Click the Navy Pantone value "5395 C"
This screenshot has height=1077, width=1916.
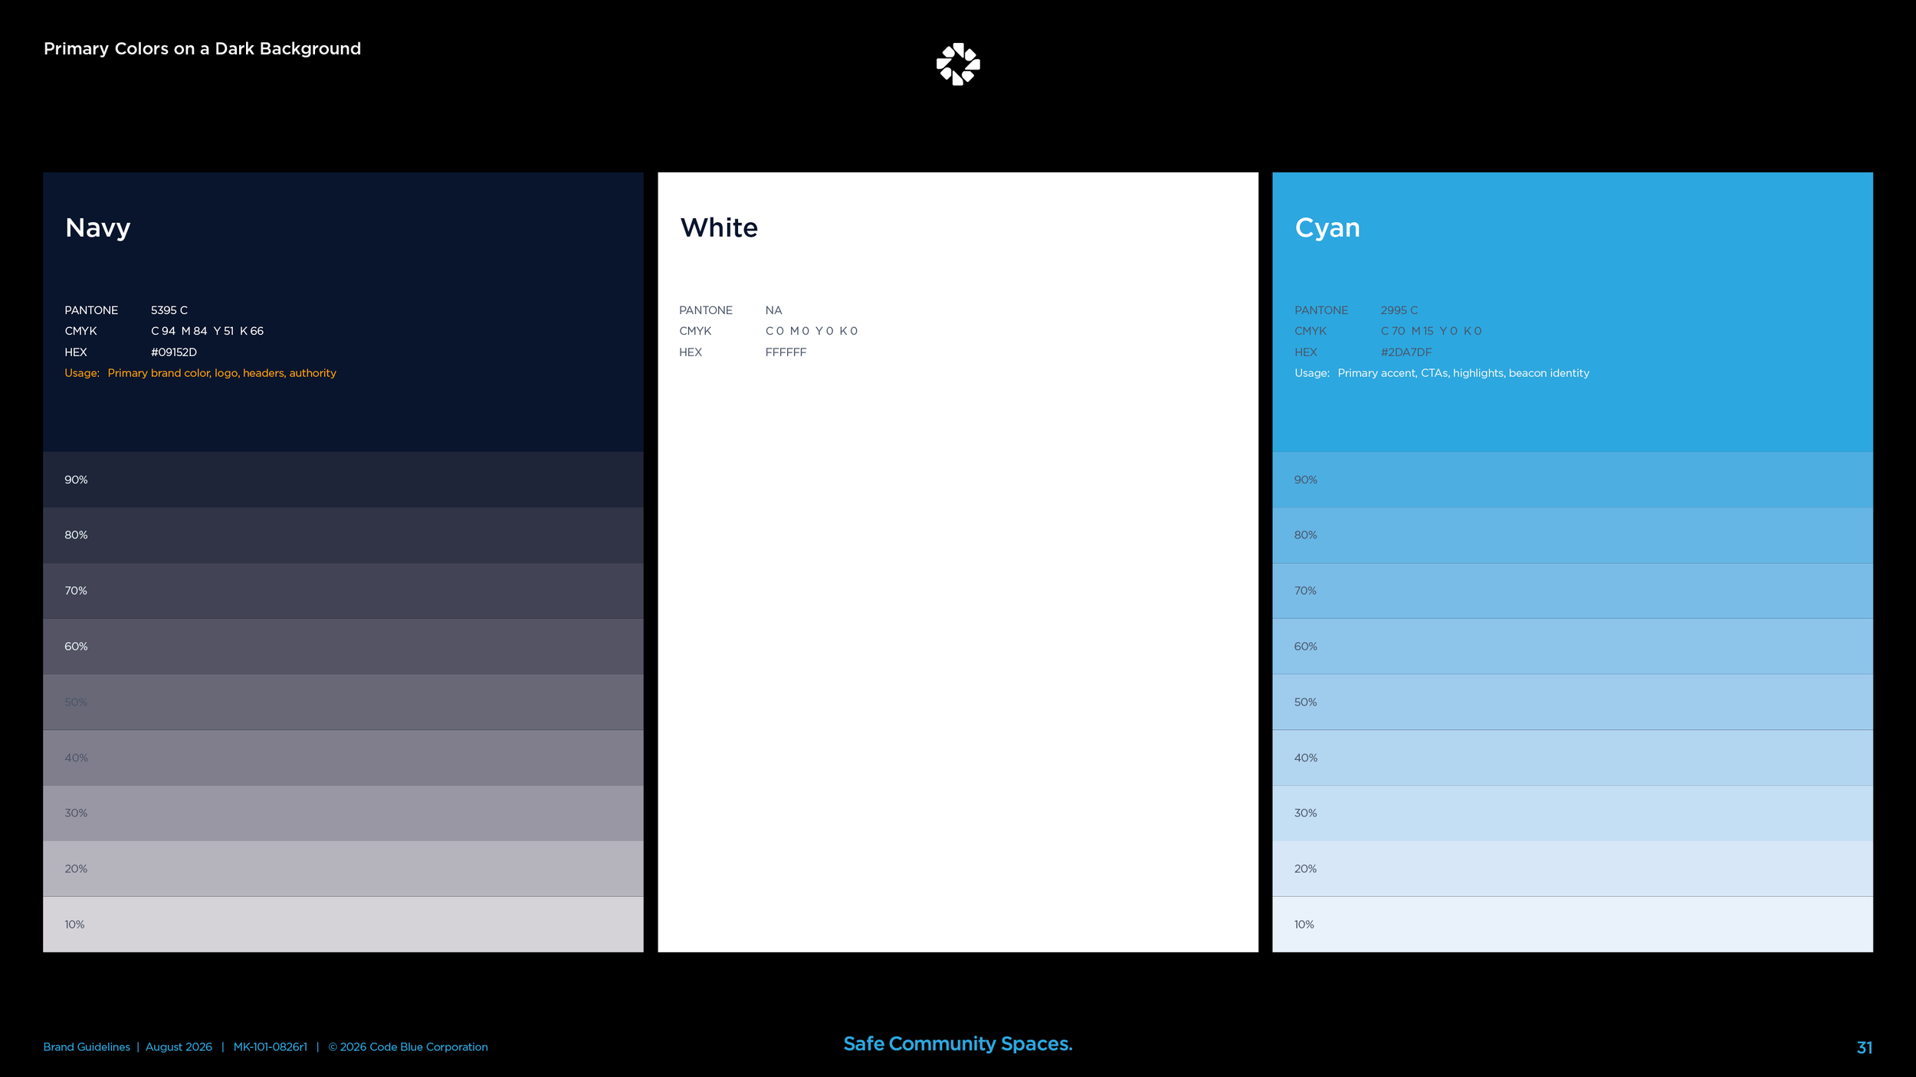pyautogui.click(x=169, y=310)
